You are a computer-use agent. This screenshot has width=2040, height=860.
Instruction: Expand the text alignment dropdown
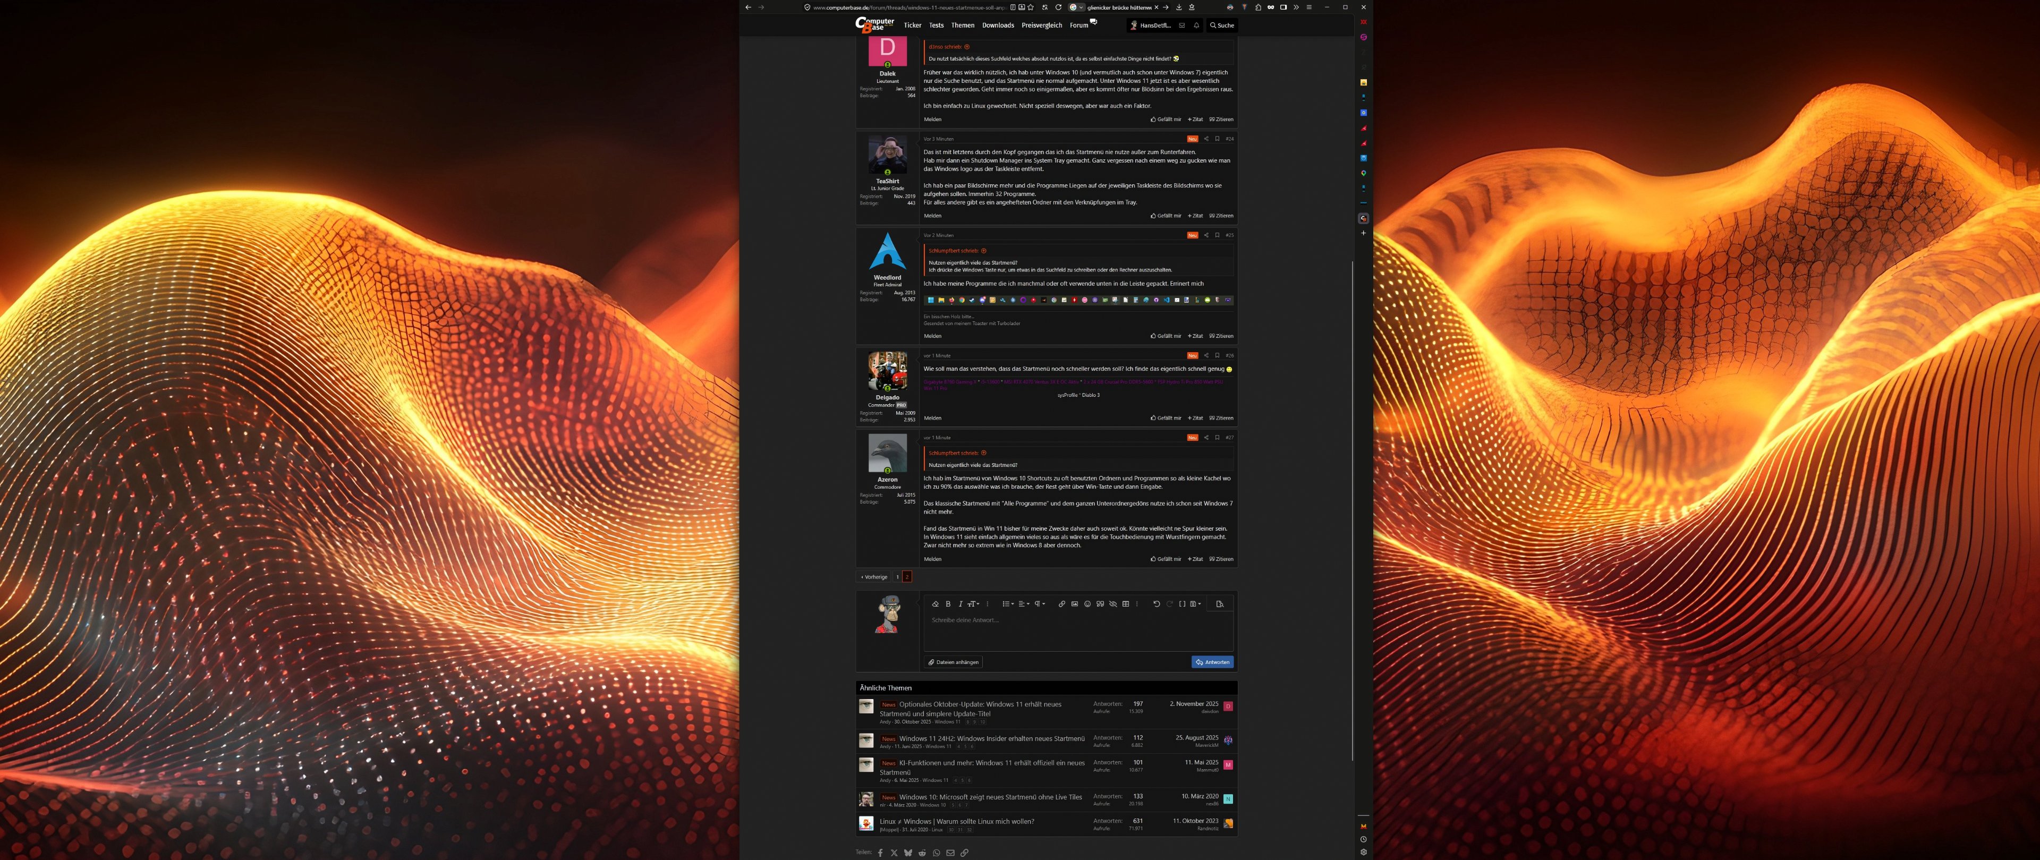pos(1023,604)
